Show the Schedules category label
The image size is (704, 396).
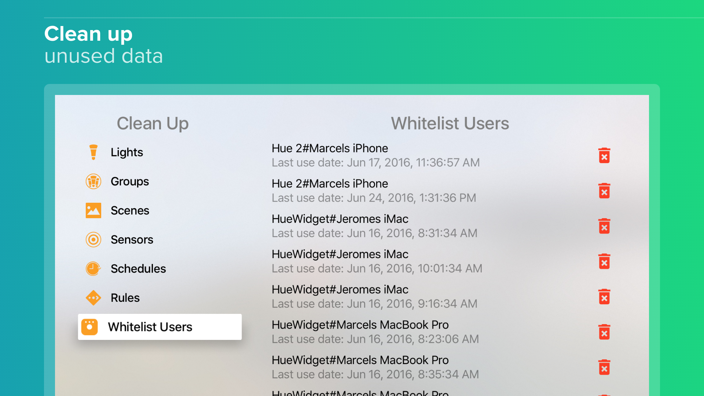pyautogui.click(x=138, y=269)
